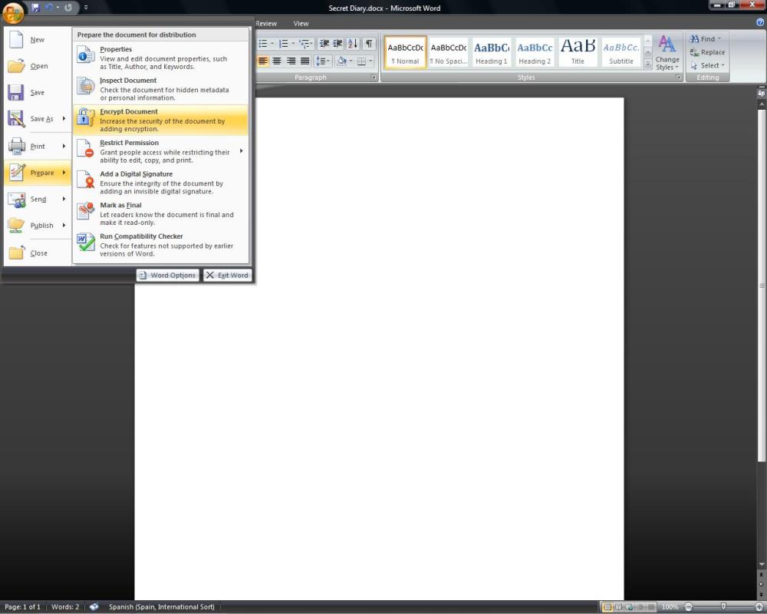
Task: Click Encrypt Document option
Action: click(161, 120)
